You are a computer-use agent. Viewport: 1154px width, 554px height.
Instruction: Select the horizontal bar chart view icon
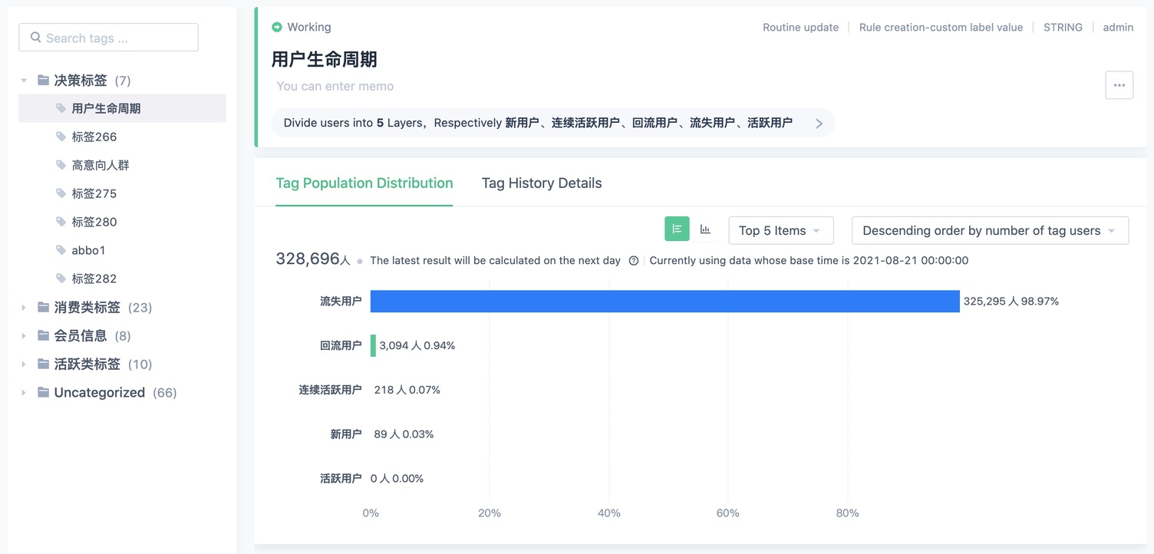point(676,229)
